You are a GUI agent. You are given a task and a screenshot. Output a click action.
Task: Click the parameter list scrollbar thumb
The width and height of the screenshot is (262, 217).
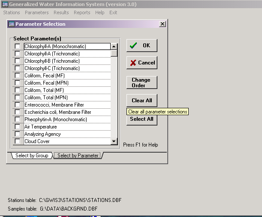click(114, 53)
